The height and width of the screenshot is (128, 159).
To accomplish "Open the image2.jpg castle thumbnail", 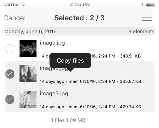I will tap(28, 74).
